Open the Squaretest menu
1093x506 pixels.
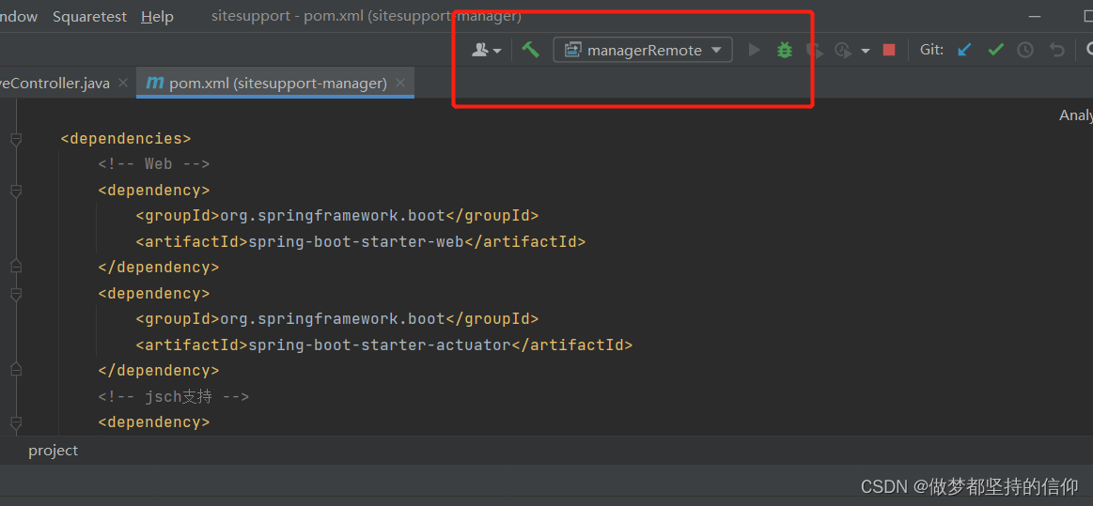(x=90, y=17)
